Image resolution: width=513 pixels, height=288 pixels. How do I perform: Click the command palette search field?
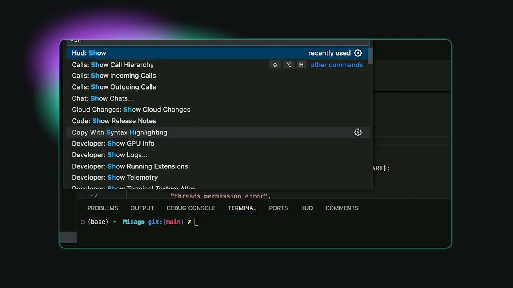(x=218, y=42)
